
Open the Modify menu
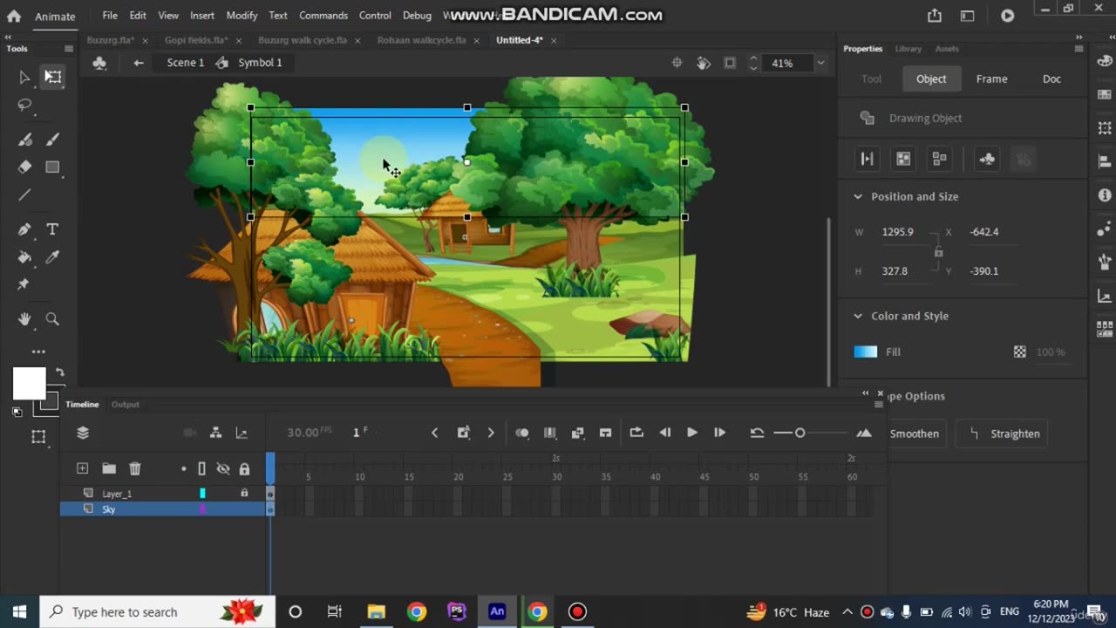pos(242,16)
